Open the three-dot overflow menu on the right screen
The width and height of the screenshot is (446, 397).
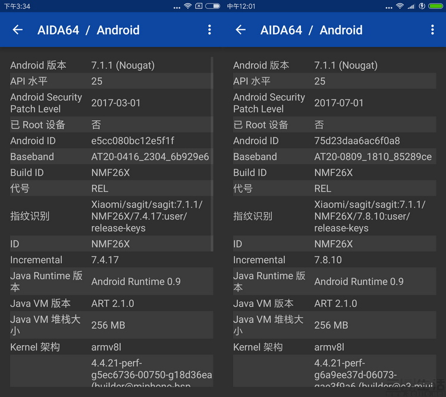[x=432, y=30]
